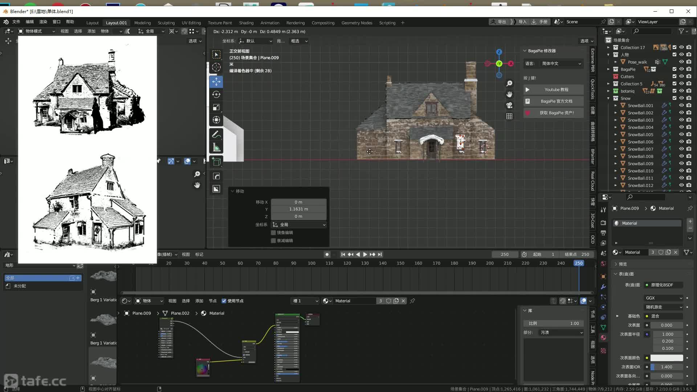Select the Measure tool

[x=216, y=147]
